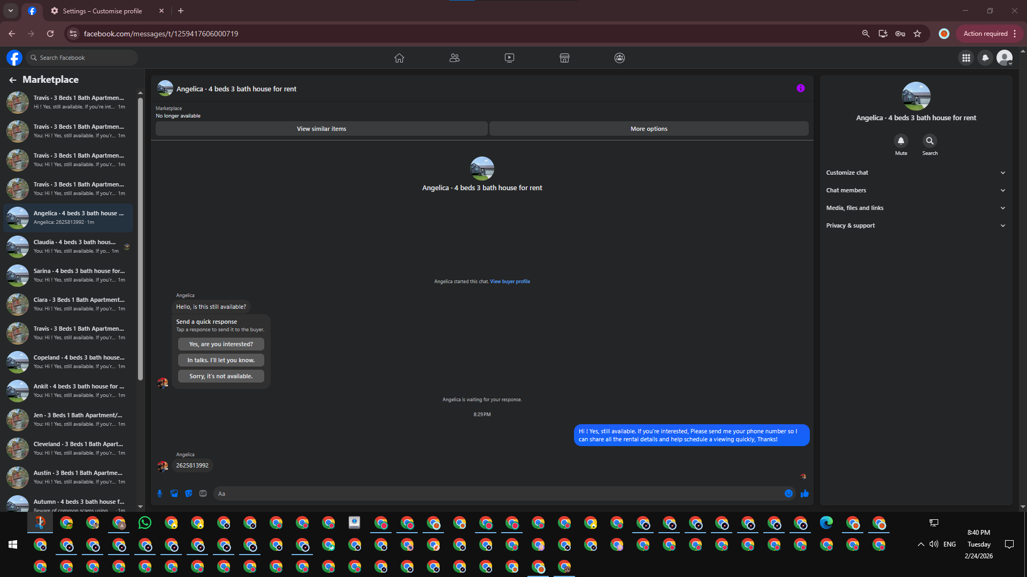Open the GIF picker
The width and height of the screenshot is (1027, 577).
pos(203,494)
